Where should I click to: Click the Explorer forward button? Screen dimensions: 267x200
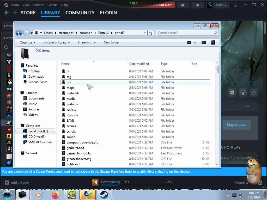click(26, 33)
